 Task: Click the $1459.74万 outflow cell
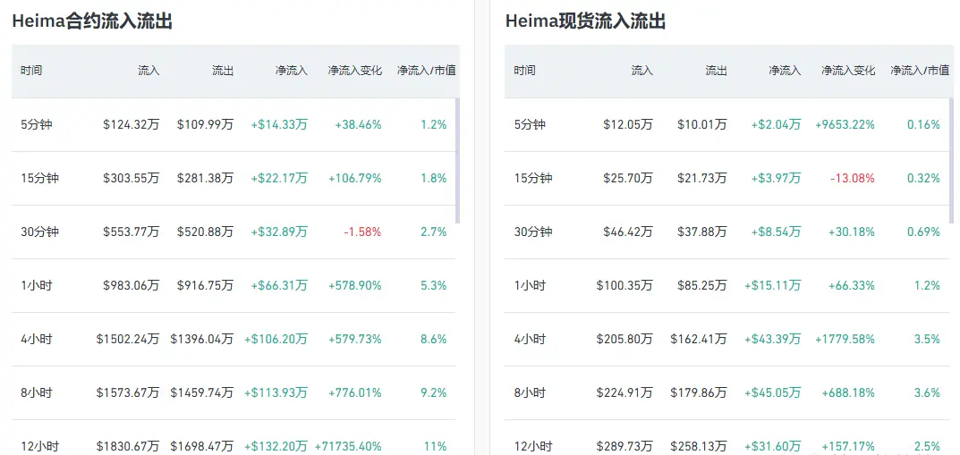[x=202, y=392]
